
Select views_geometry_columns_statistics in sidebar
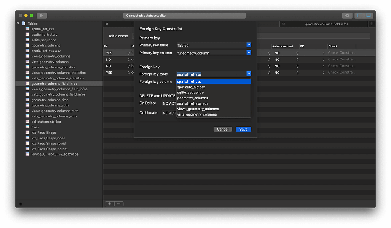click(58, 73)
